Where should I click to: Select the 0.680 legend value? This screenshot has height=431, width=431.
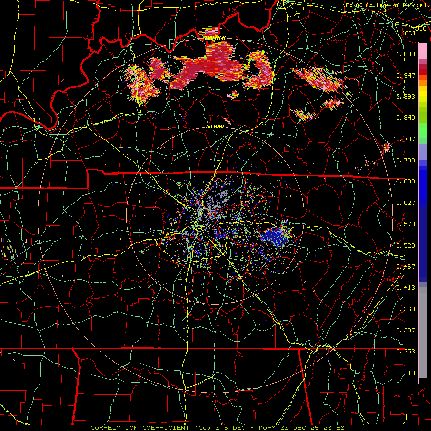tap(406, 181)
